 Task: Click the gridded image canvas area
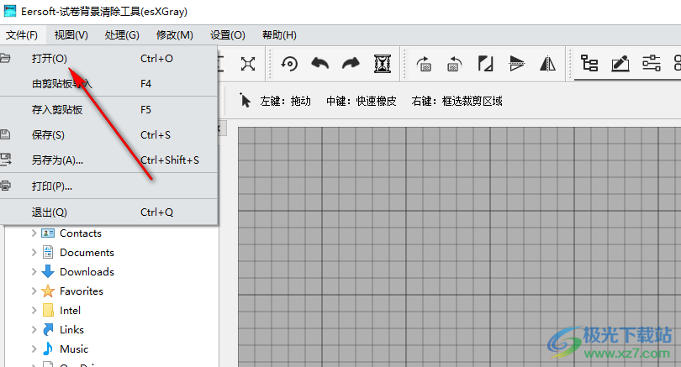tap(459, 247)
